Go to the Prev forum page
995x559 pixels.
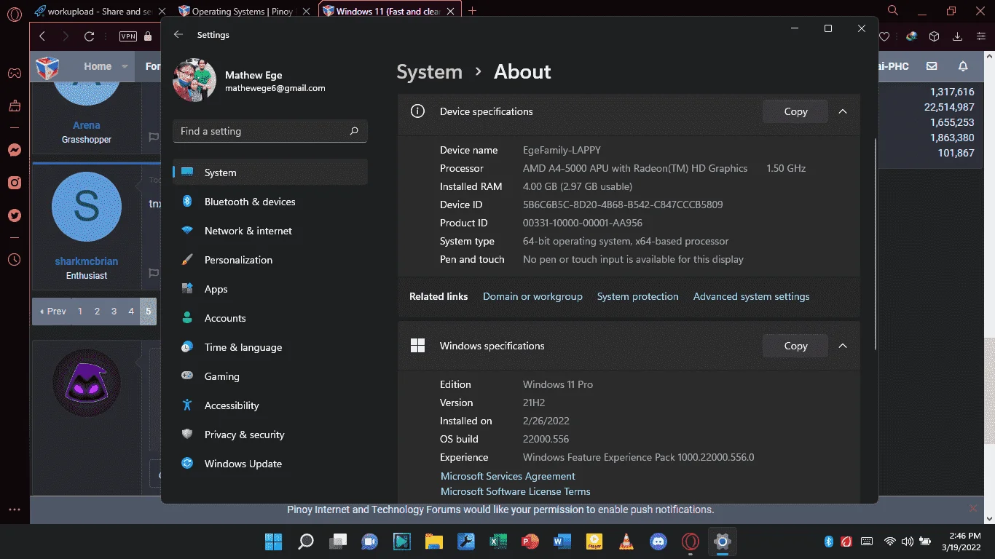[x=52, y=311]
